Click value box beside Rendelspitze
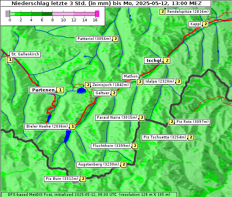The image size is (232, 197). [x=162, y=12]
